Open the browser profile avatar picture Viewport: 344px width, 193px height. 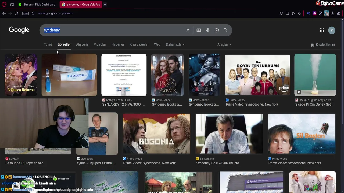tap(327, 13)
